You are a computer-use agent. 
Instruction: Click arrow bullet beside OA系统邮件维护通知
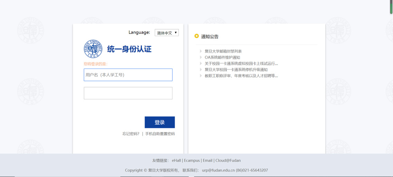point(201,58)
